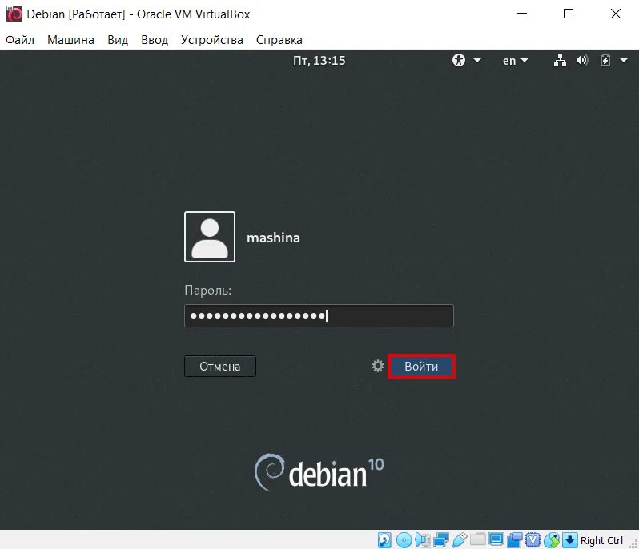
Task: Click the mouse integration status icon
Action: click(x=552, y=540)
